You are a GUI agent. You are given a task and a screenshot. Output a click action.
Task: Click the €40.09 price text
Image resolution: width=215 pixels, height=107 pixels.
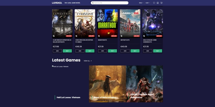(x=124, y=47)
